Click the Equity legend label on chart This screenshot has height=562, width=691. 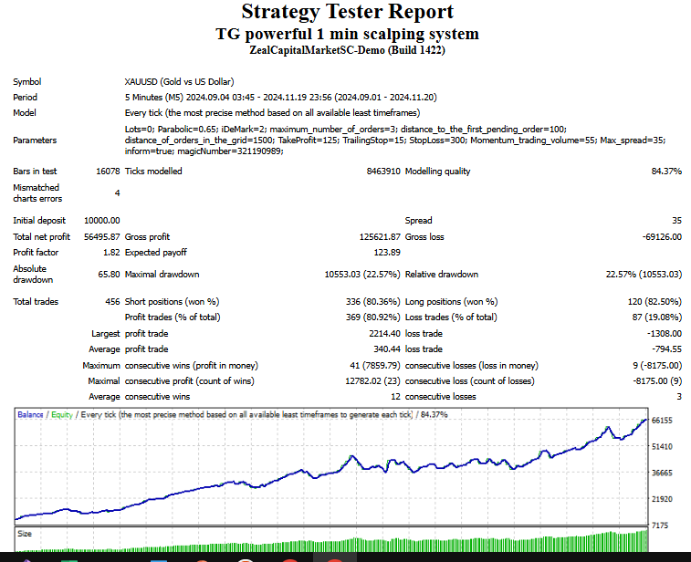tap(62, 414)
